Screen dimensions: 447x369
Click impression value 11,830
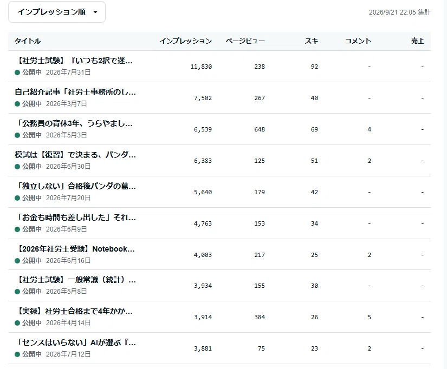pos(201,67)
